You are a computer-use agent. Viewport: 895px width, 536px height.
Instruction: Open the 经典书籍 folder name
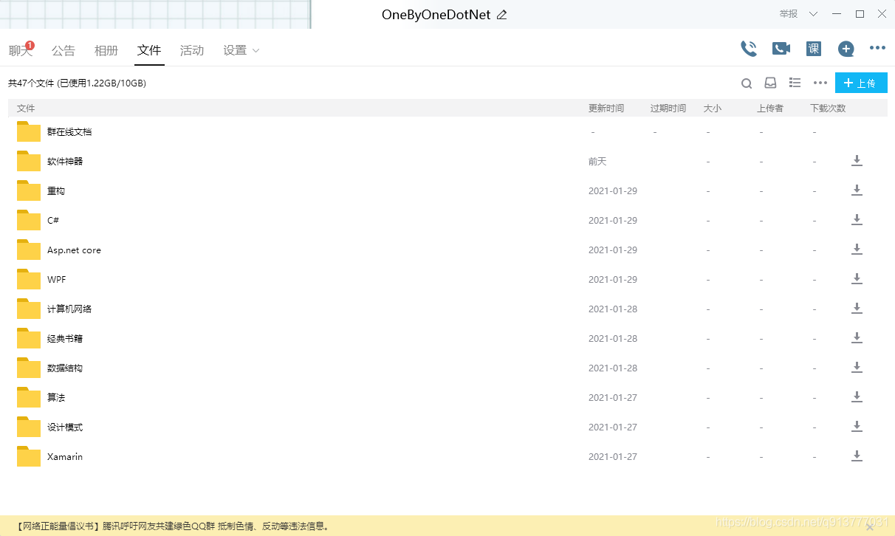click(x=65, y=338)
